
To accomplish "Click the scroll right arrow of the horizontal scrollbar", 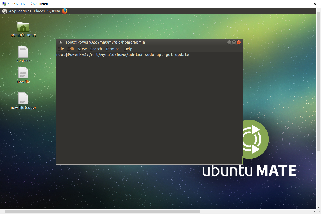I will click(314, 212).
